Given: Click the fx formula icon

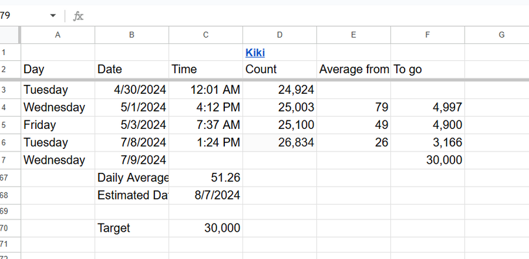Looking at the screenshot, I should (78, 16).
